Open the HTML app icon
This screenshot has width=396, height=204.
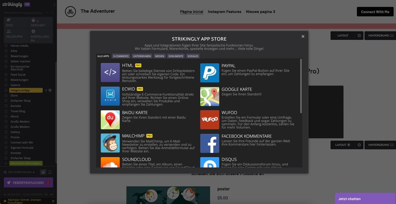[x=110, y=73]
